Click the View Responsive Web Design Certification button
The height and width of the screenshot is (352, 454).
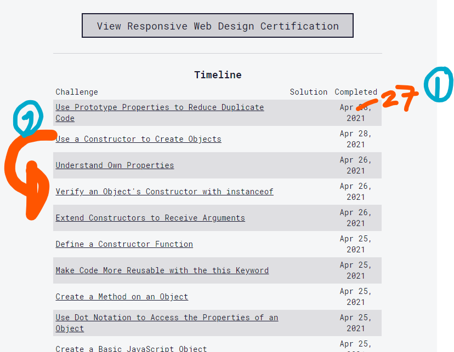pos(217,25)
